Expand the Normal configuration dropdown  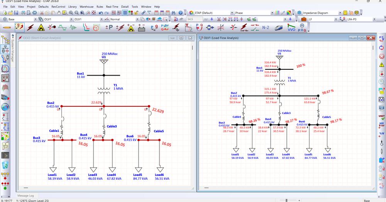(137, 19)
